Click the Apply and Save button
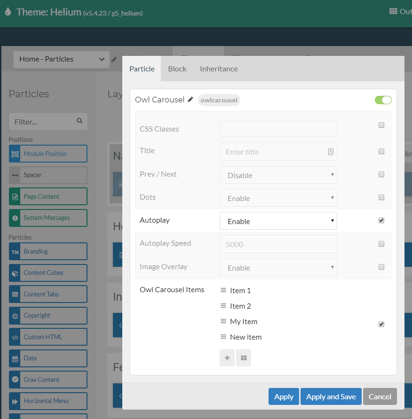Screen dimensions: 412x419 (x=331, y=396)
